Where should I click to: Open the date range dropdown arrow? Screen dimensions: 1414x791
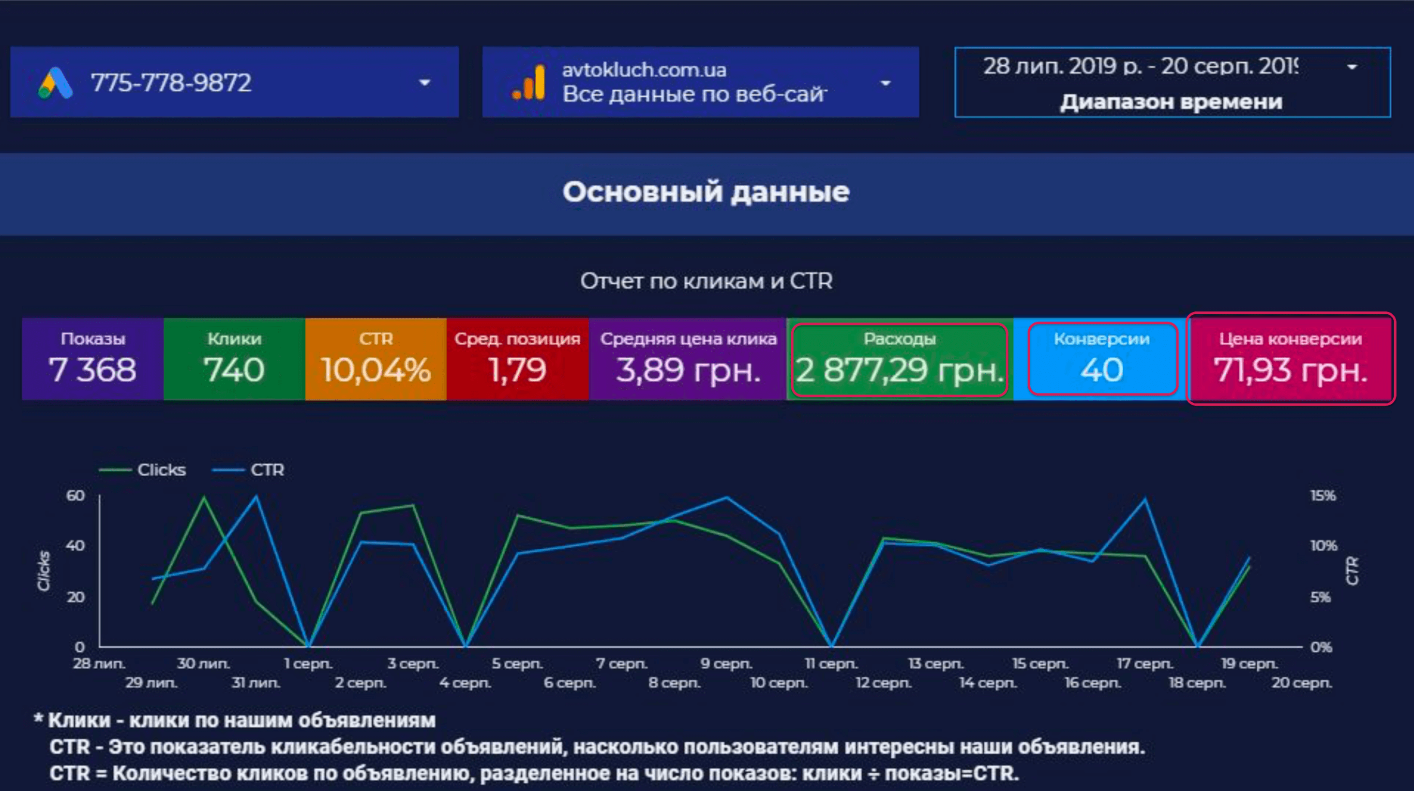pos(1352,67)
